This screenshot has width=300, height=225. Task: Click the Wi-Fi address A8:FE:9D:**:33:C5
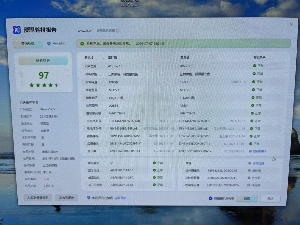[122, 185]
